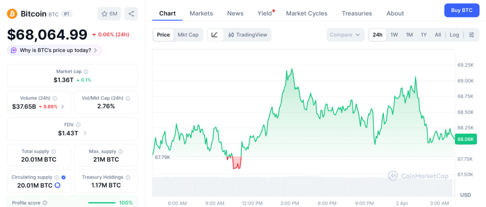The image size is (486, 207).
Task: Click the info icon beside Max. supply
Action: coord(121,152)
